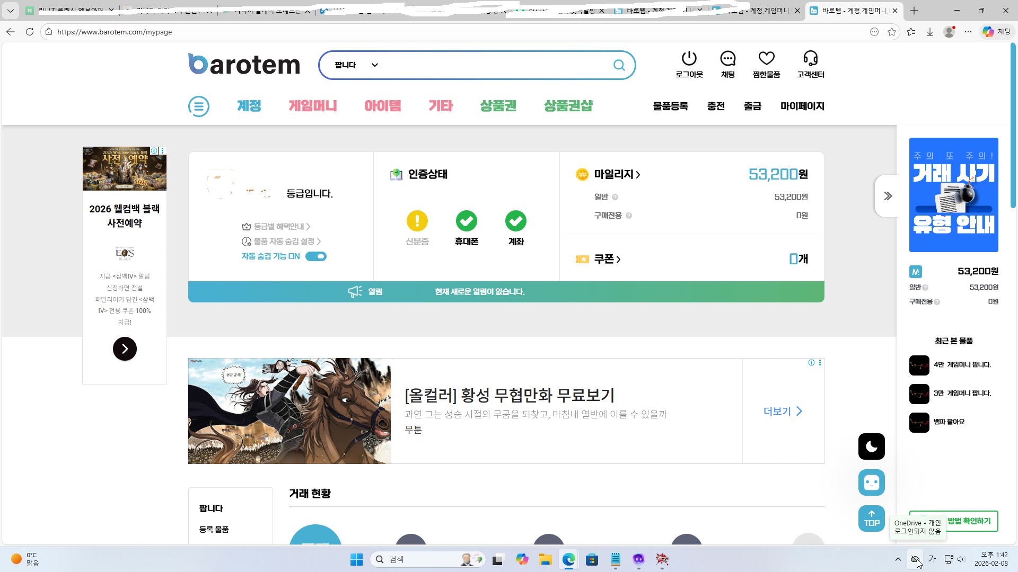The height and width of the screenshot is (572, 1018).
Task: Open the 팝니다 search type dropdown
Action: coord(356,65)
